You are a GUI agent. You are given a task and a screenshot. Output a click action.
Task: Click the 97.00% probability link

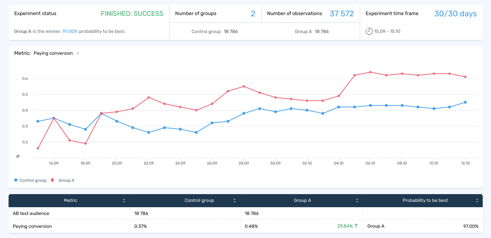pos(70,31)
